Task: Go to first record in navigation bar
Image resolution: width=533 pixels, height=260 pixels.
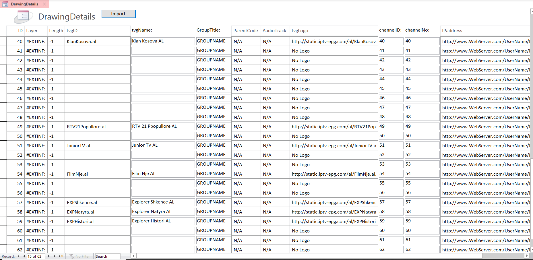Action: pyautogui.click(x=18, y=256)
